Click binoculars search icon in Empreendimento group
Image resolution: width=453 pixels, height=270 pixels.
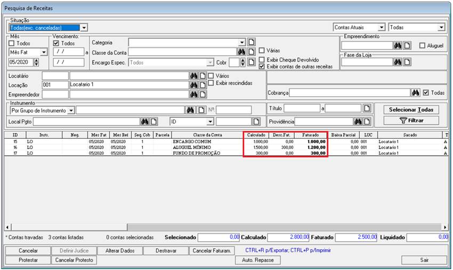(x=398, y=46)
